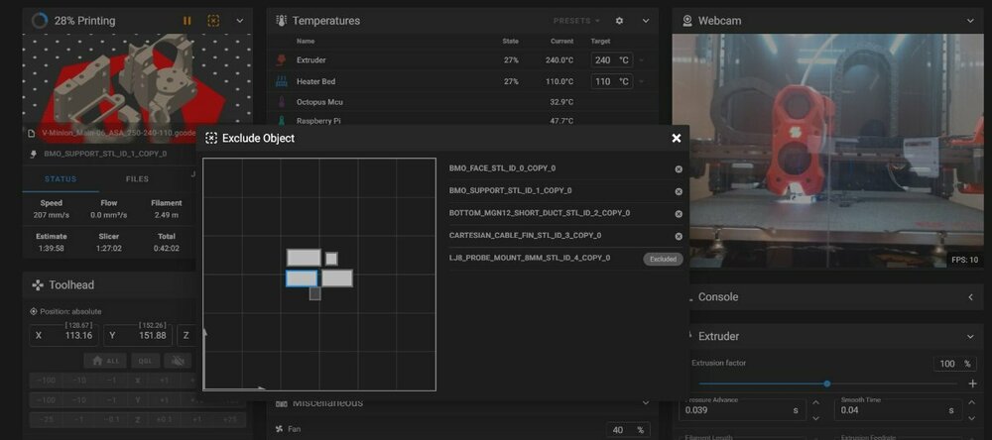
Task: Collapse the Webcam panel
Action: [x=970, y=21]
